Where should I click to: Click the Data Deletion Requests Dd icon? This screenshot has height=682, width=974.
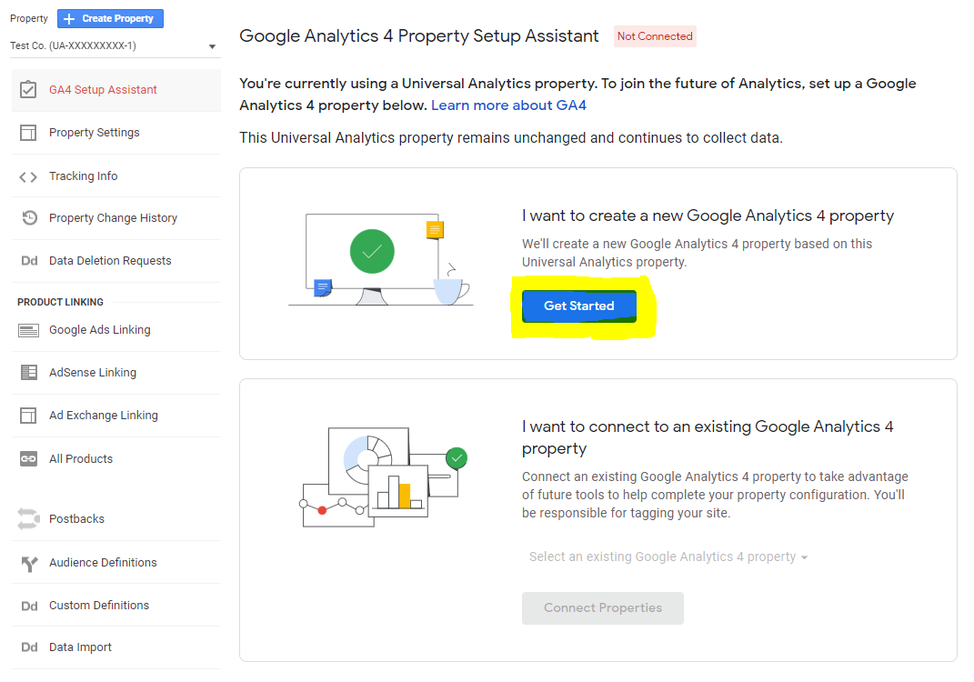click(29, 261)
